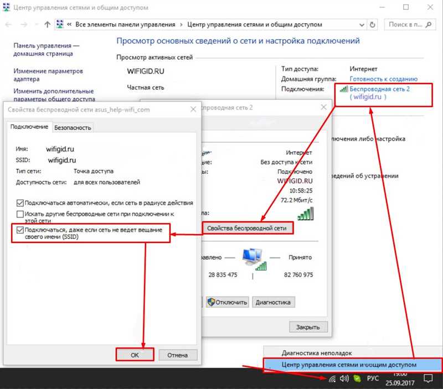Click the РУС language indicator

(x=373, y=378)
